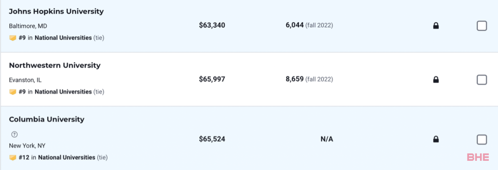Click the $63,340 tuition value
Image resolution: width=498 pixels, height=170 pixels.
pos(212,25)
